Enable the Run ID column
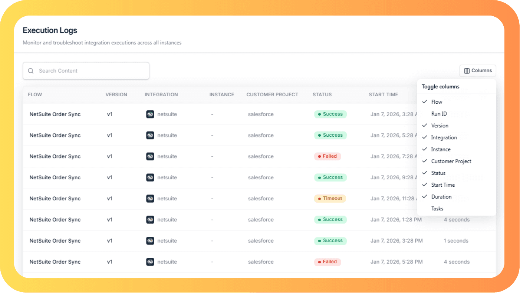520x293 pixels. (457, 114)
